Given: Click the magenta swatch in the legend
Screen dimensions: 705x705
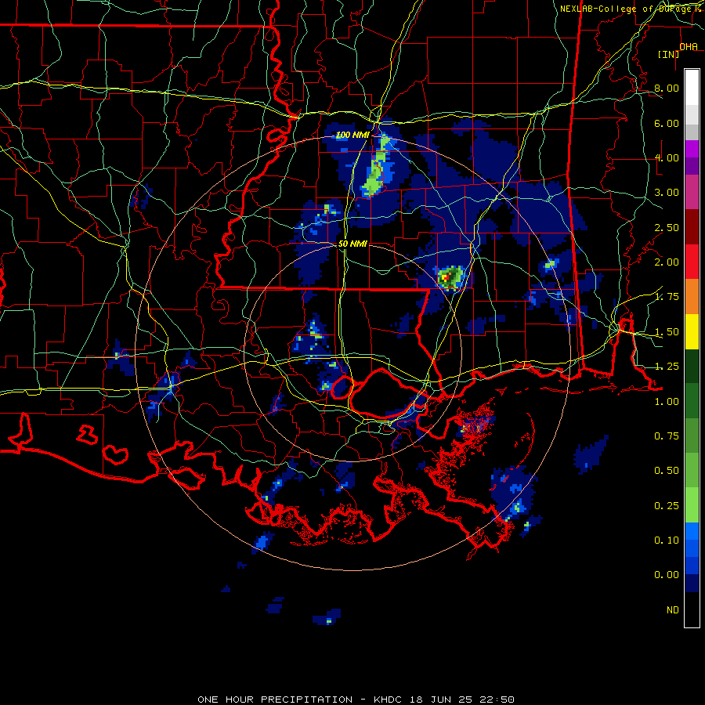Looking at the screenshot, I should pyautogui.click(x=692, y=149).
